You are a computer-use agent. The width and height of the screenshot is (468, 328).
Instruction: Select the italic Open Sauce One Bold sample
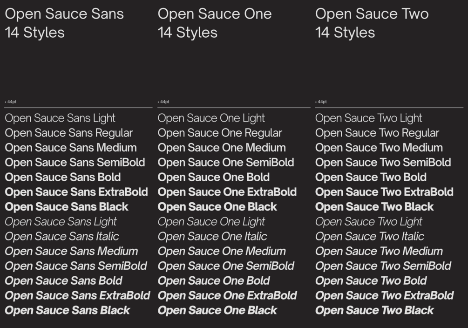(x=214, y=280)
